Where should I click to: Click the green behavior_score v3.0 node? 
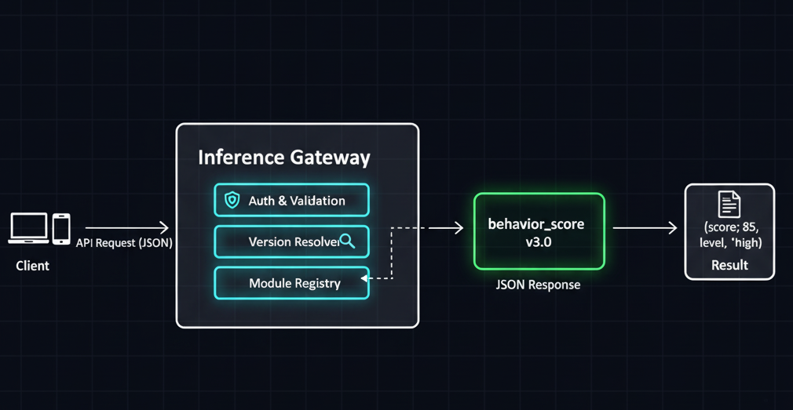(539, 231)
